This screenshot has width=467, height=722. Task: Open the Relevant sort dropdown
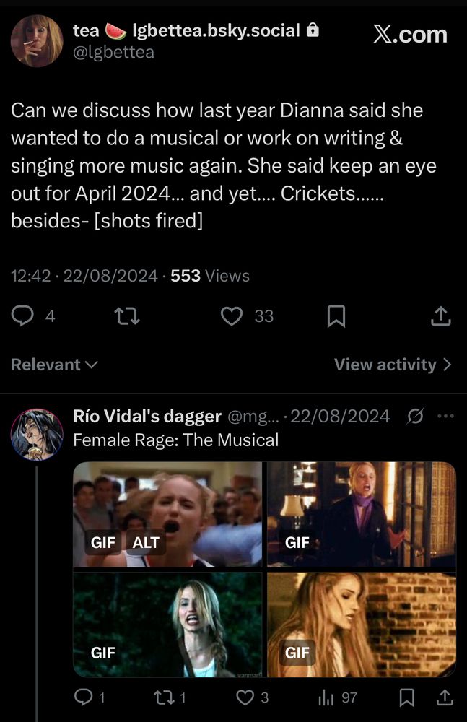tap(53, 365)
